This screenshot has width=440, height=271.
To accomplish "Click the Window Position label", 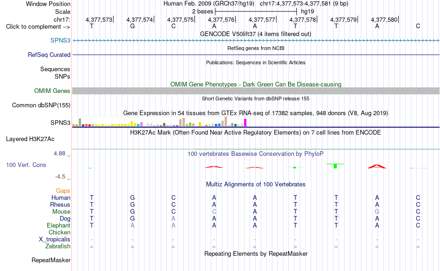I will [48, 4].
